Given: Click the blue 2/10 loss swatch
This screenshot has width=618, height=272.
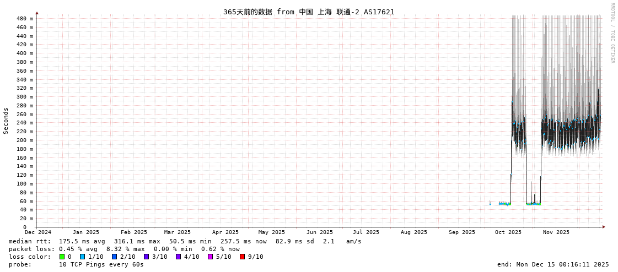Looking at the screenshot, I should click(115, 257).
